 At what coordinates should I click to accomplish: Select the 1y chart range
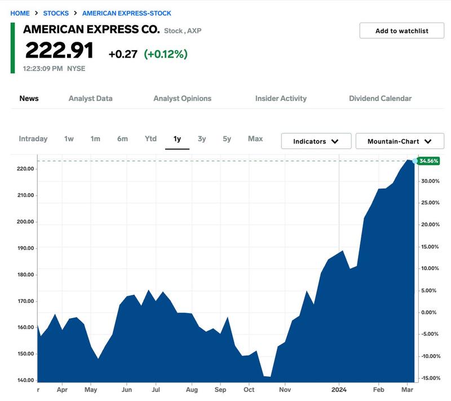tap(177, 139)
